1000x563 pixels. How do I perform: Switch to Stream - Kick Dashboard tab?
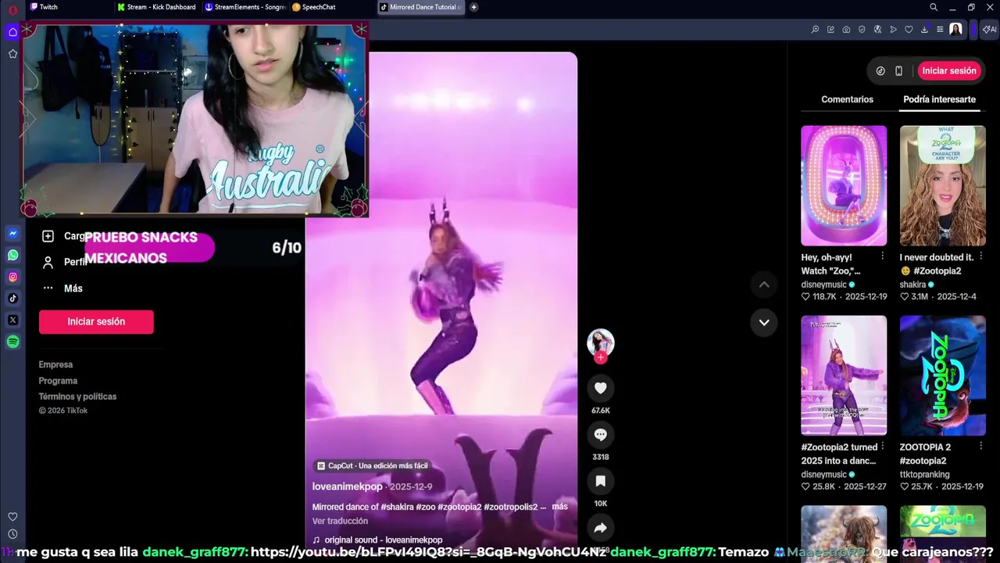point(156,7)
